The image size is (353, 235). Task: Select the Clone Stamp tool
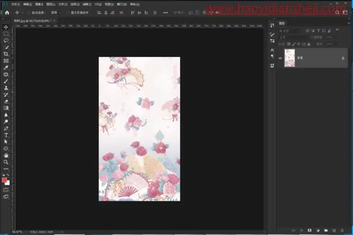[x=6, y=88]
